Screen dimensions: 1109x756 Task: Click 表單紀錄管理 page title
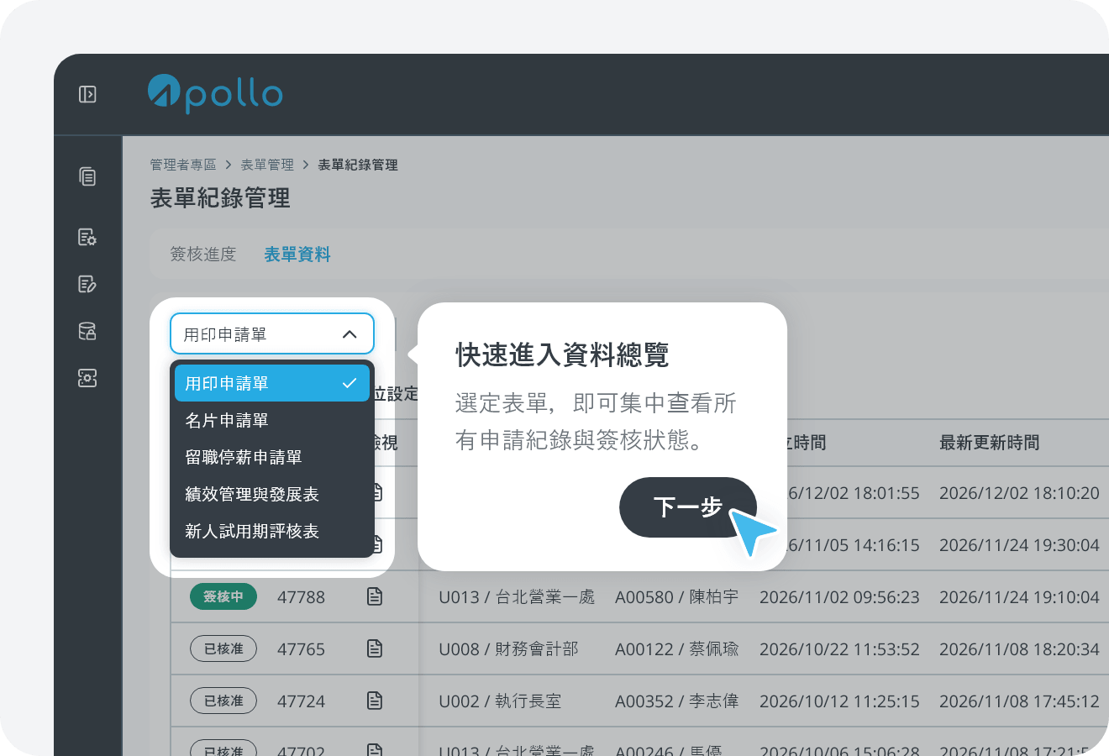click(220, 198)
